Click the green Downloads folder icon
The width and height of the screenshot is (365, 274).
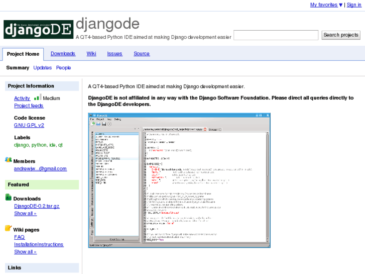click(x=9, y=197)
